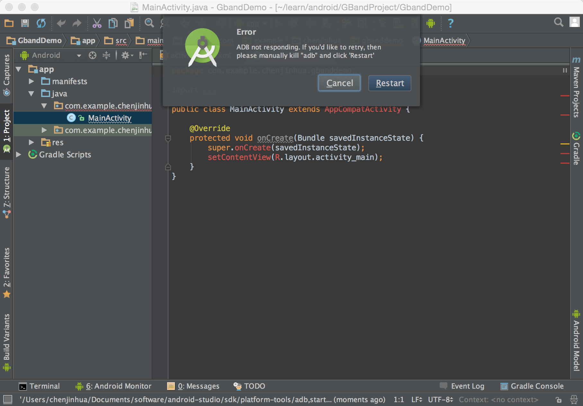Change the UTF-8 file encoding
The width and height of the screenshot is (583, 406).
(440, 400)
